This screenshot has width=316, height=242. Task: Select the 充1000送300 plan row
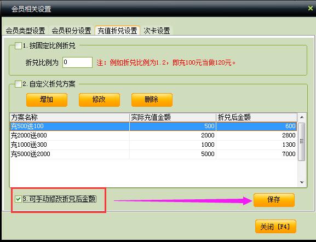[x=153, y=145]
